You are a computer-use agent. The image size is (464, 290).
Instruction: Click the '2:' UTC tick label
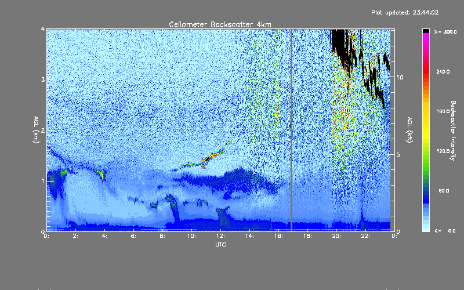click(x=75, y=236)
